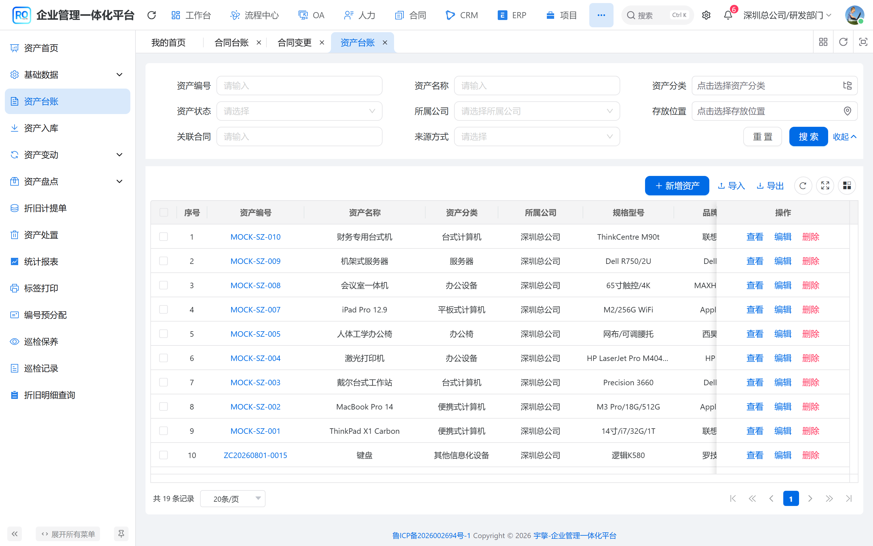This screenshot has width=873, height=546.
Task: Click the tab grid layout icon
Action: pyautogui.click(x=823, y=42)
